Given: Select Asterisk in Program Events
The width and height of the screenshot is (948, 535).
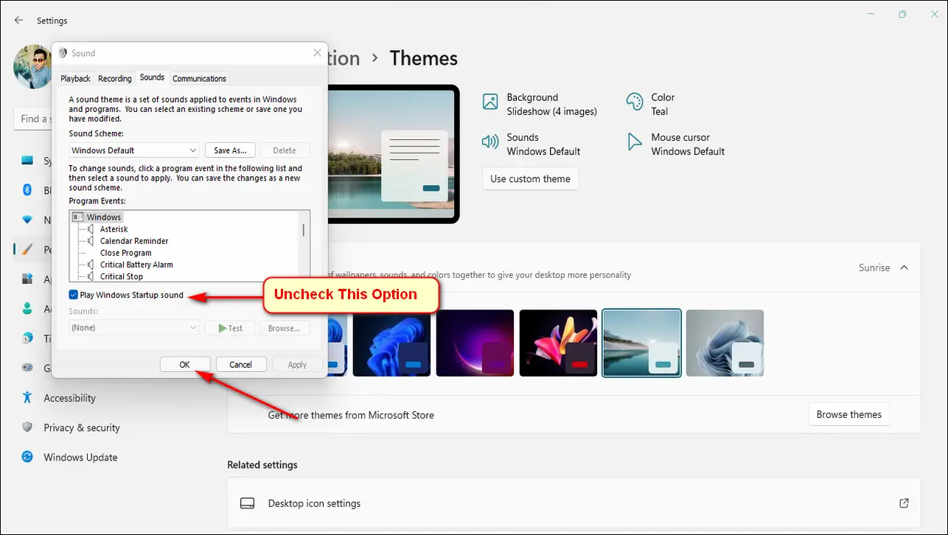Looking at the screenshot, I should pos(114,229).
